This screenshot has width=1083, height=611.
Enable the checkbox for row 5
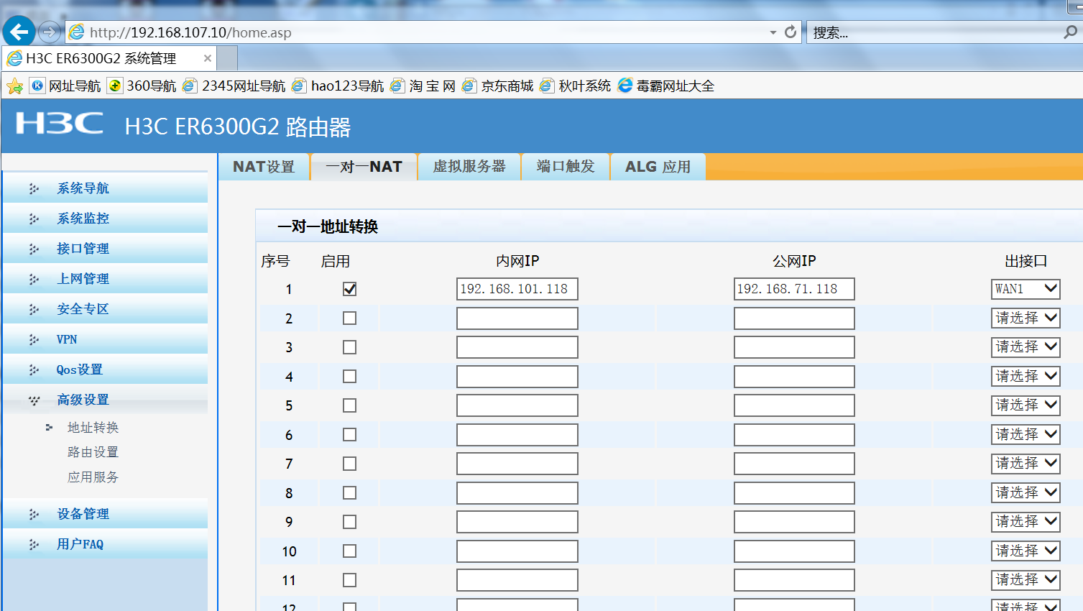point(349,405)
